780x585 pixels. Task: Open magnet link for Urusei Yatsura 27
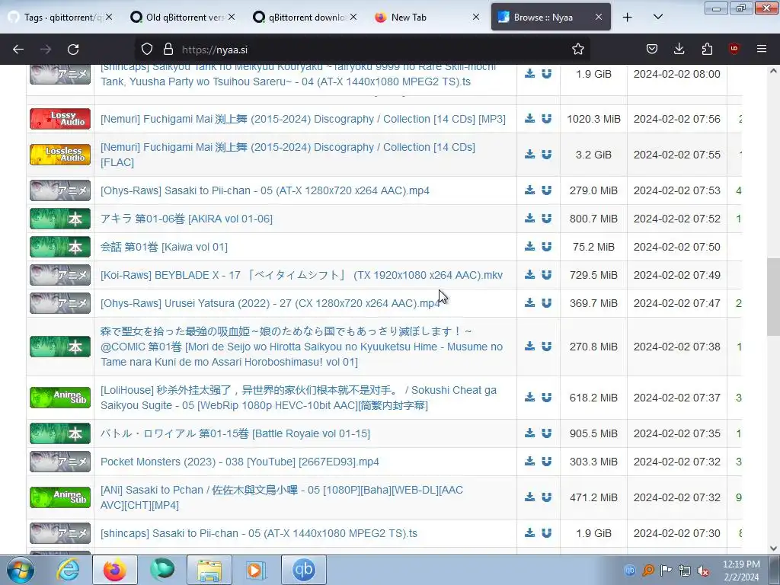pos(546,302)
